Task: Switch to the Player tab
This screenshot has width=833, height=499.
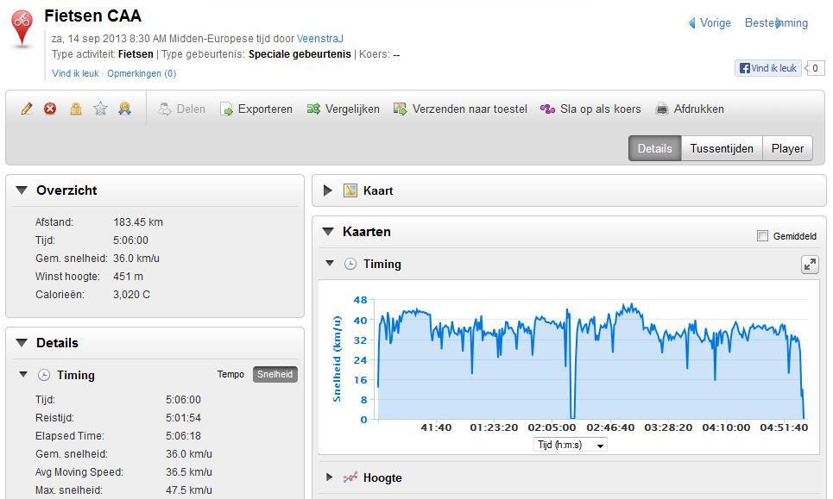Action: point(787,148)
